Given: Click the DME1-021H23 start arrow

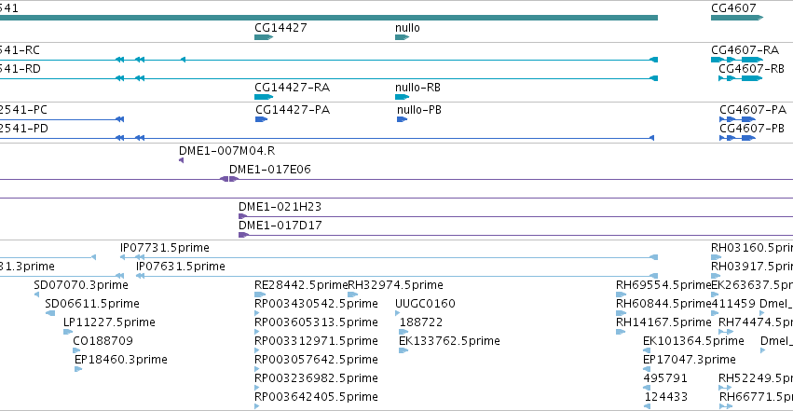Looking at the screenshot, I should 243,216.
